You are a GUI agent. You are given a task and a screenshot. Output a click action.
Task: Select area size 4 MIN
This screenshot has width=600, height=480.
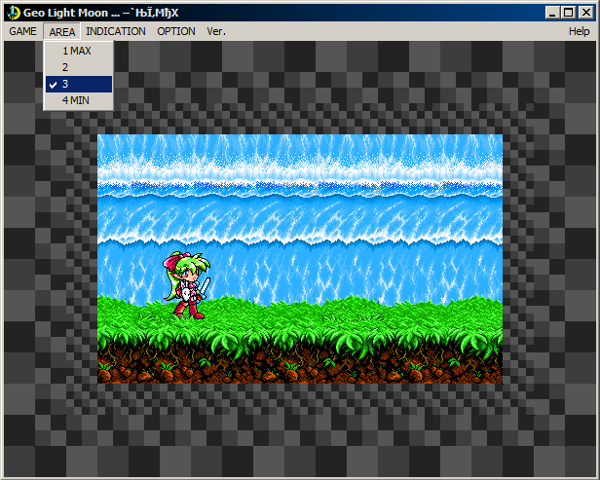pyautogui.click(x=79, y=100)
